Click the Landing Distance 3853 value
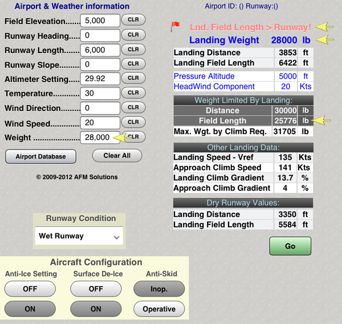Screen dimensions: 342x324 pos(288,52)
